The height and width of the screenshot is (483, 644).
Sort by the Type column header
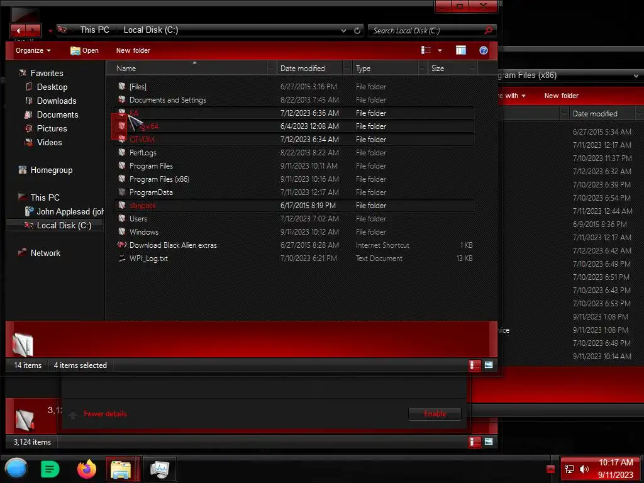coord(385,69)
